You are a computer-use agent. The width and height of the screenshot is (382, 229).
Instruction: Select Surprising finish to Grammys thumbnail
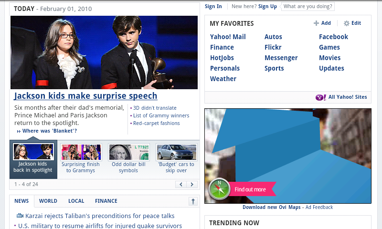(81, 159)
